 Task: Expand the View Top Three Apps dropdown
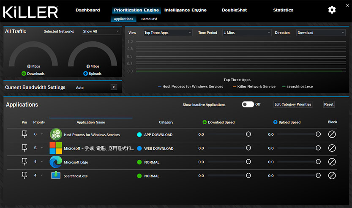[168, 33]
